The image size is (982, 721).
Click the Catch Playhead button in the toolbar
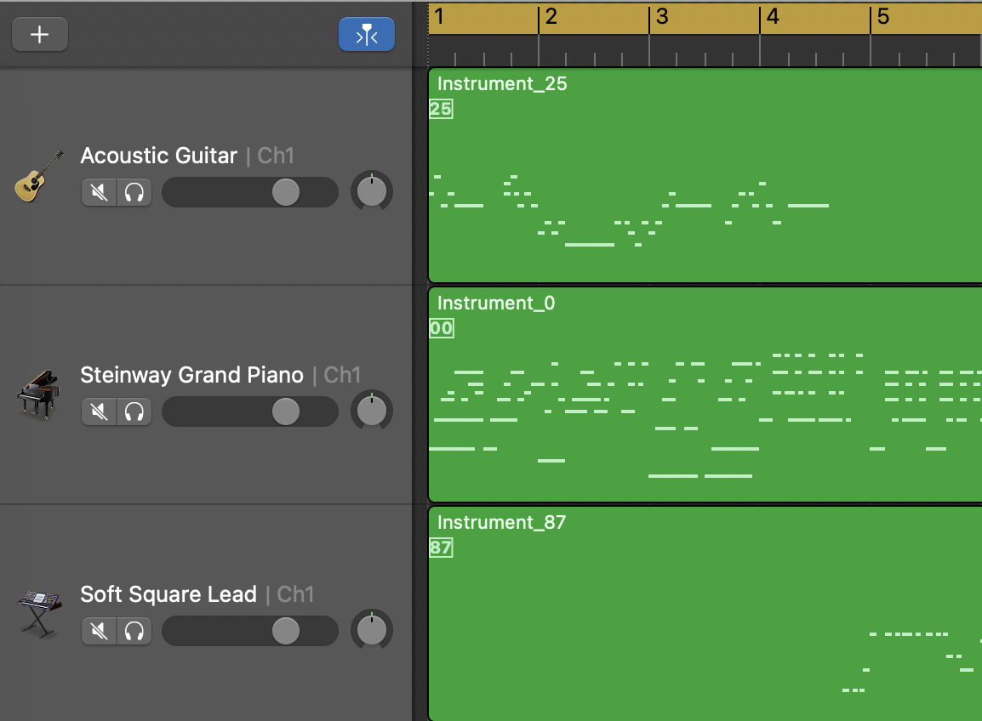pos(366,34)
